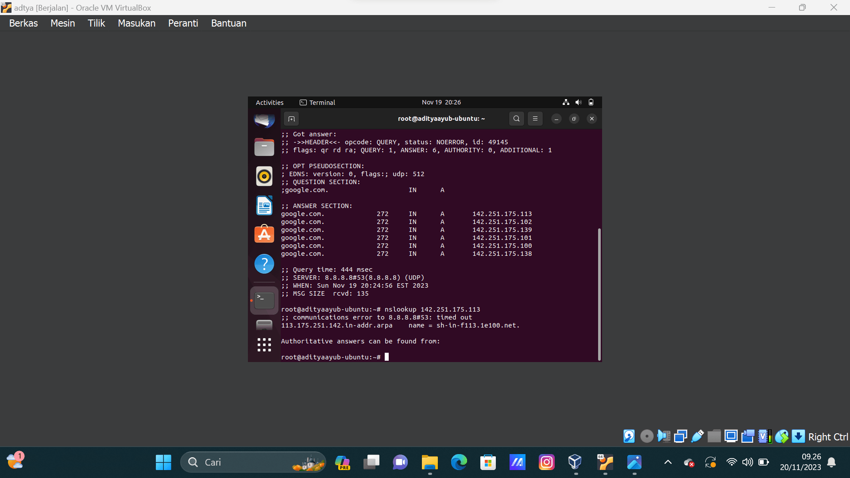Open Microsoft Store from the taskbar
Image resolution: width=850 pixels, height=478 pixels.
[488, 463]
